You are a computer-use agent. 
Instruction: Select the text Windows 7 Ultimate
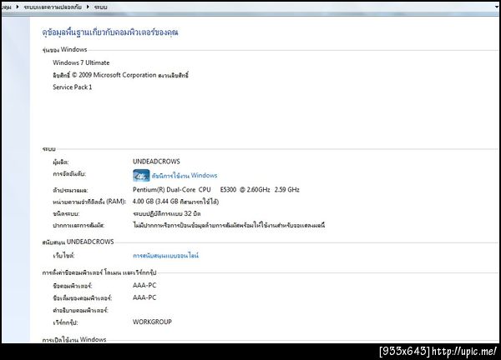click(81, 62)
